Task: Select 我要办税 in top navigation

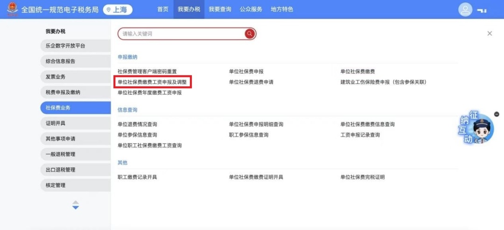Action: click(x=189, y=9)
